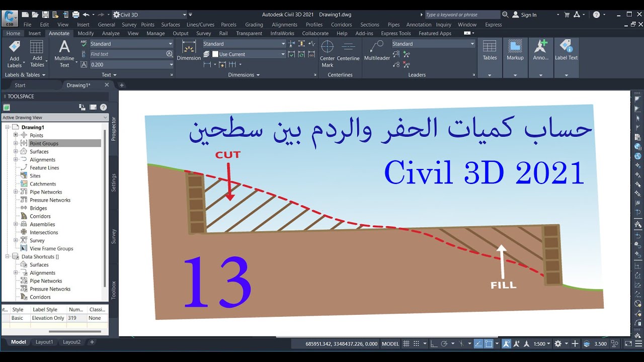Click the Toolspace panorama display icon

[x=93, y=107]
